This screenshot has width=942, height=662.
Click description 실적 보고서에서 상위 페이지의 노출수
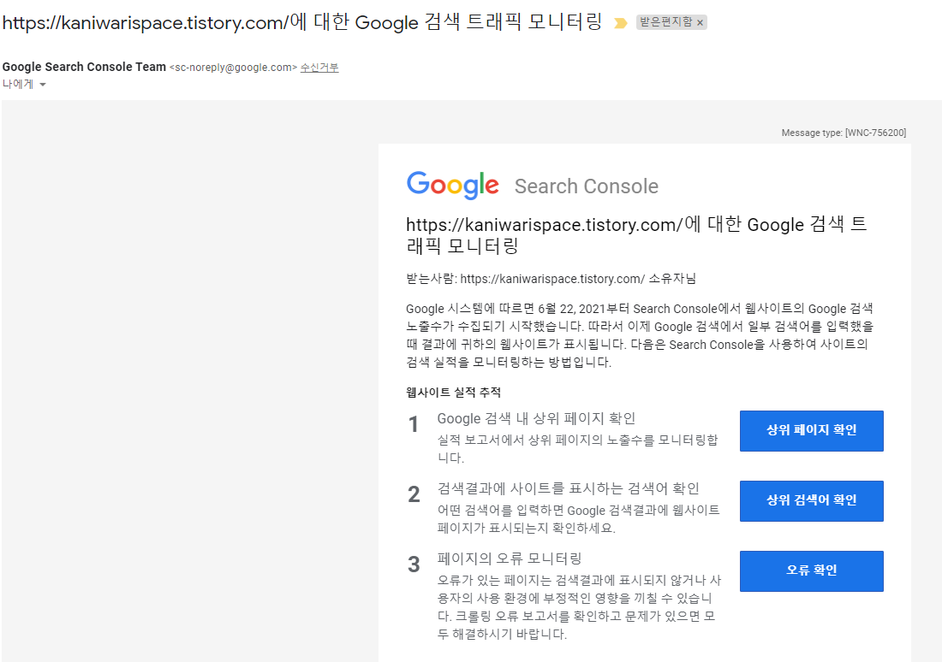[x=577, y=449]
